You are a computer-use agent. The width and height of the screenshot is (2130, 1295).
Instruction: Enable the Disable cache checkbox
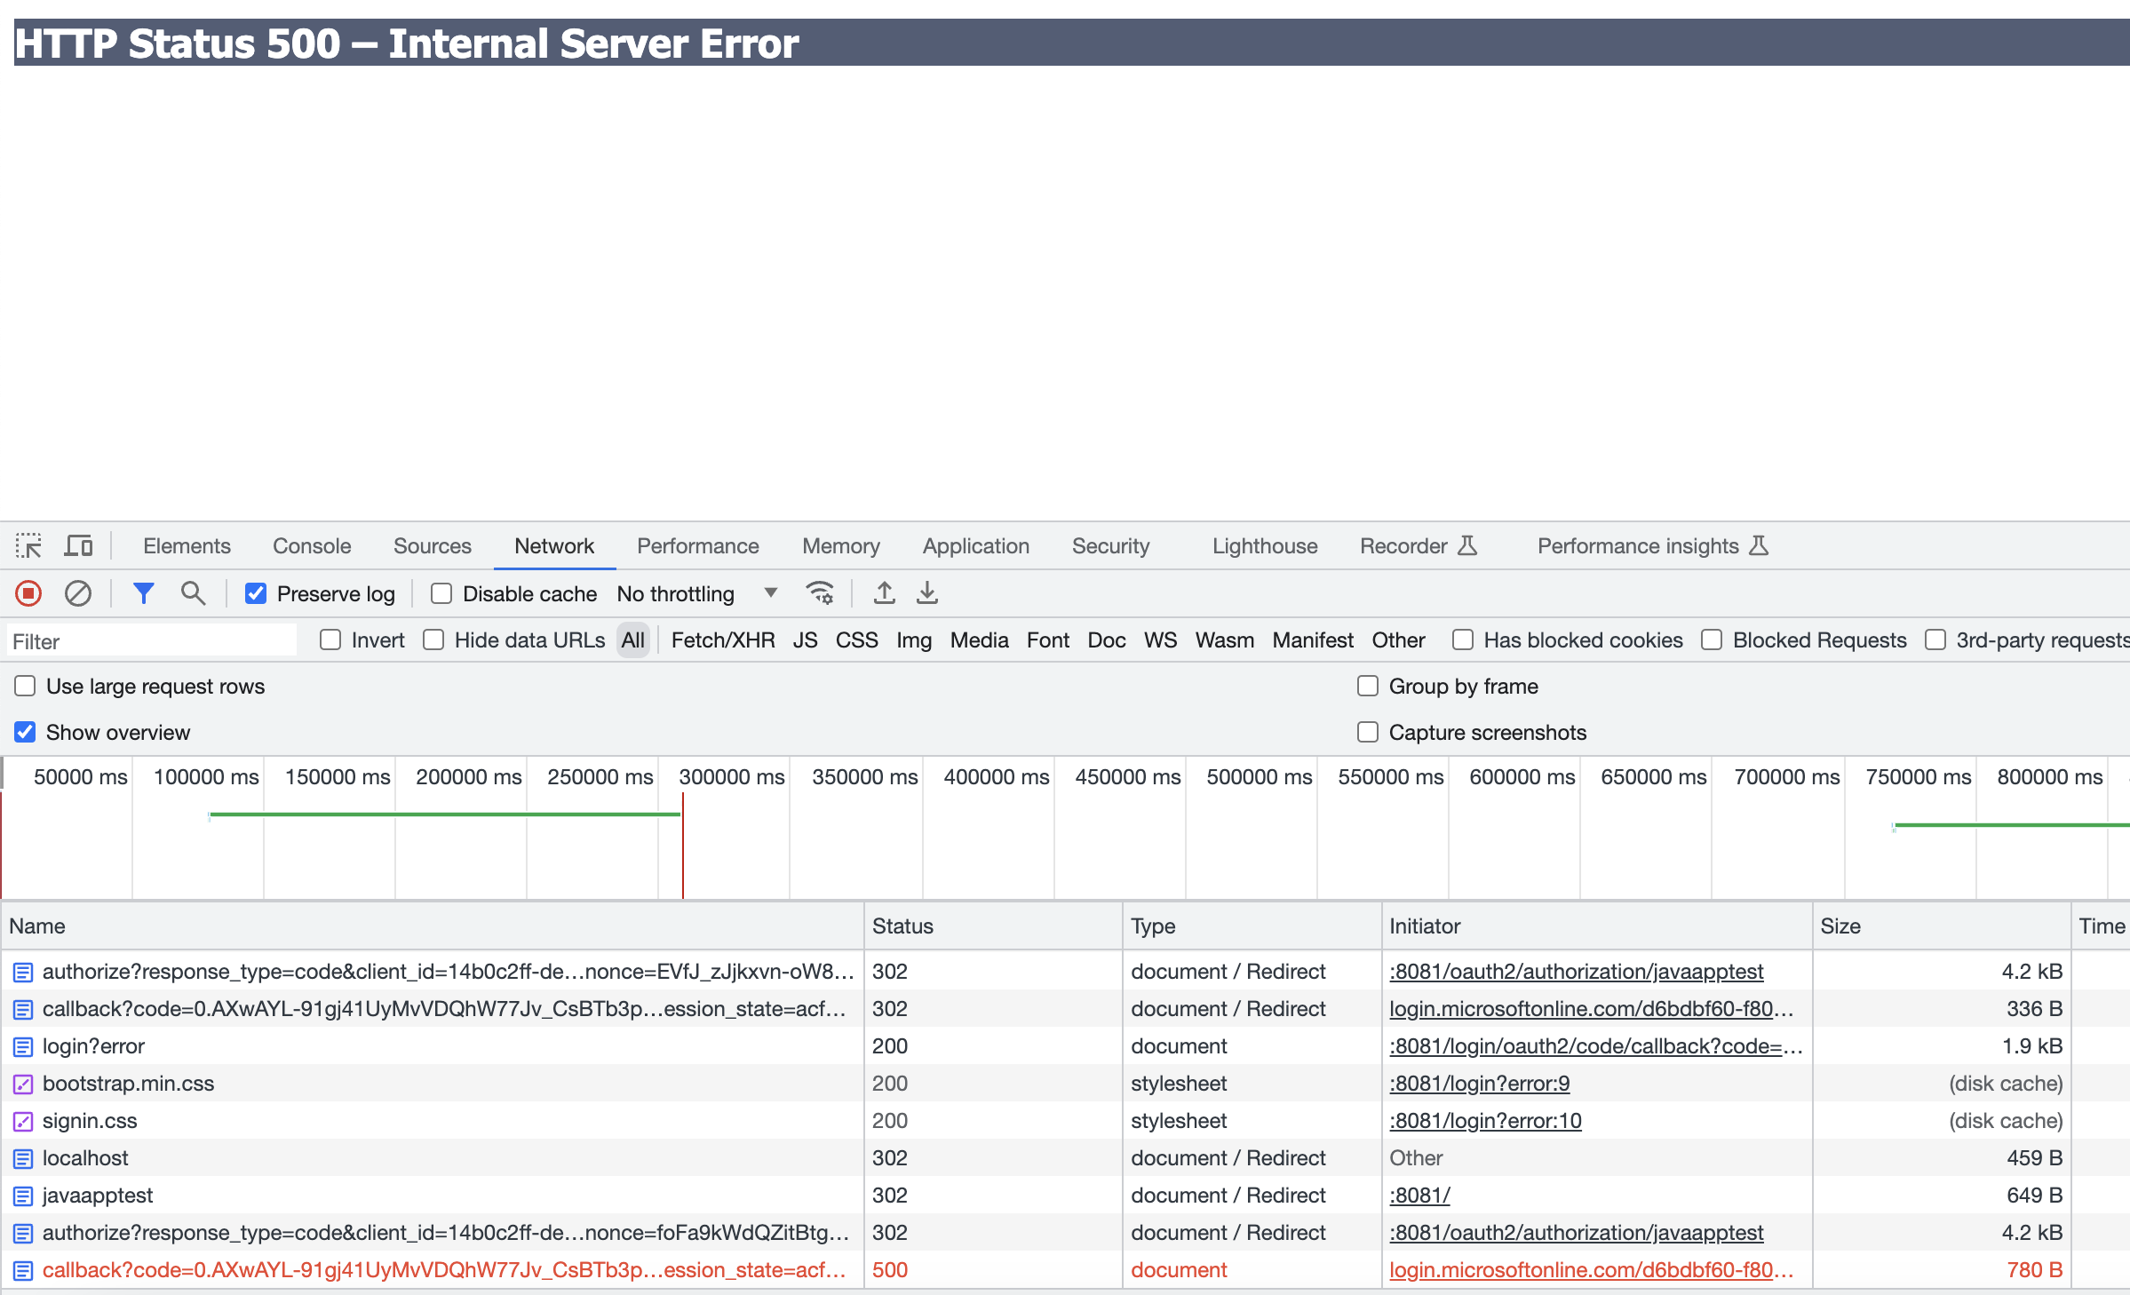(441, 593)
